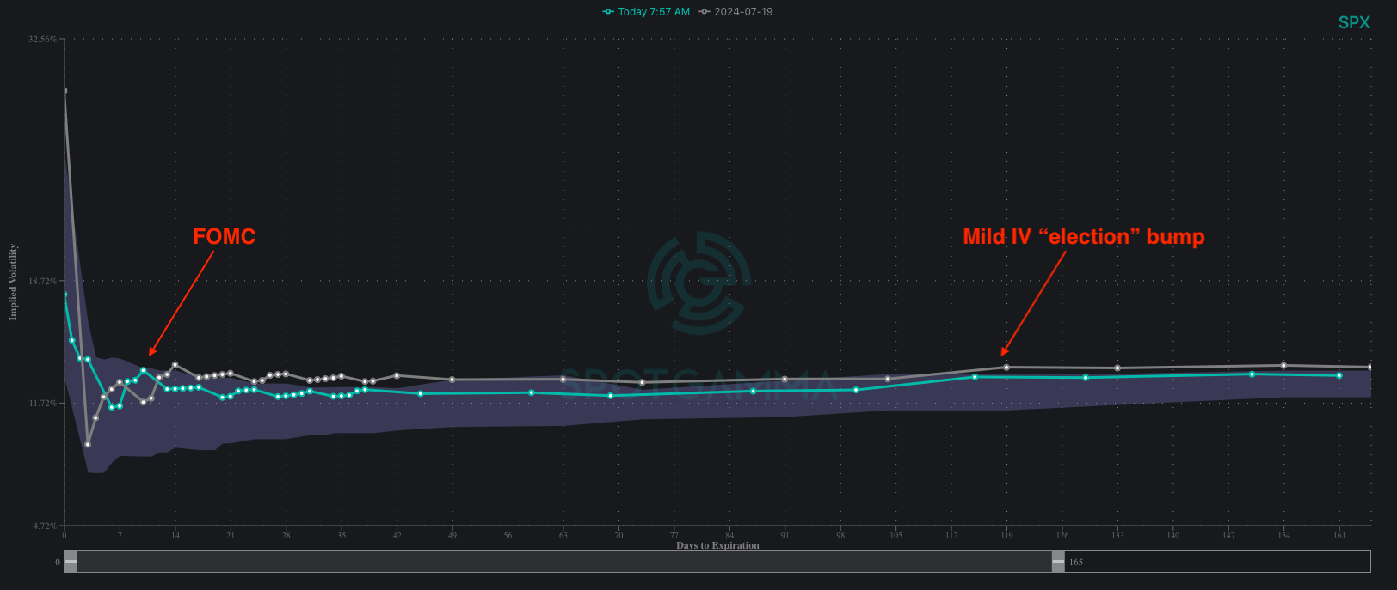Screen dimensions: 1397x590
Task: Click the SPX ticker label
Action: [1353, 23]
